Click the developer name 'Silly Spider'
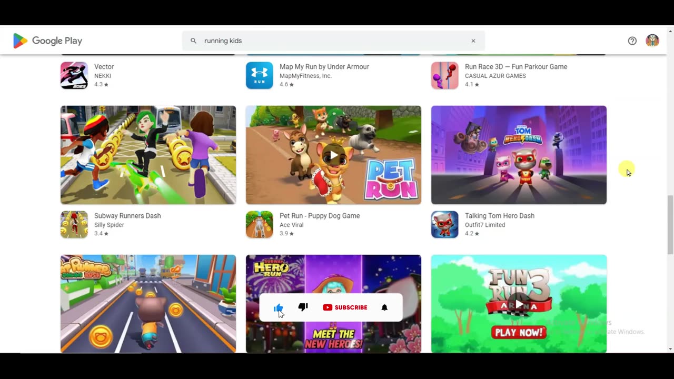 pyautogui.click(x=109, y=225)
